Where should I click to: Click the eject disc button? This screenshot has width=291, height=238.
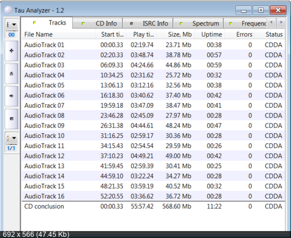[12, 73]
